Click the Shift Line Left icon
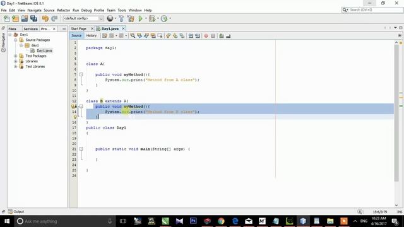 (x=191, y=36)
